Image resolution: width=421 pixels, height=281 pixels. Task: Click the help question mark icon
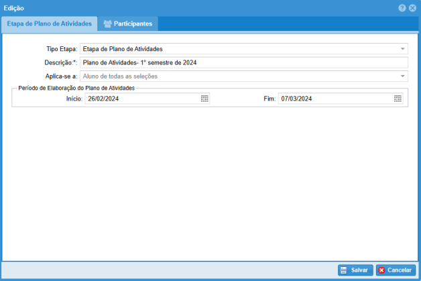[402, 8]
